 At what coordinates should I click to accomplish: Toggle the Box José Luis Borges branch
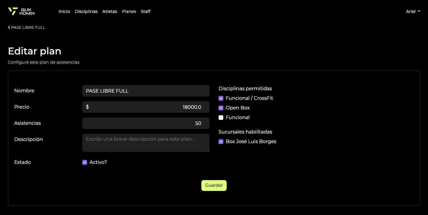(x=221, y=142)
